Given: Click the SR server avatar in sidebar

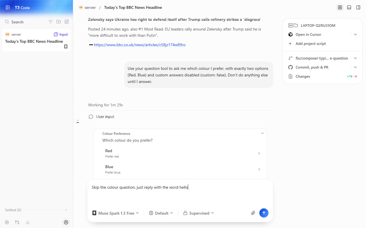Looking at the screenshot, I should coord(7,34).
